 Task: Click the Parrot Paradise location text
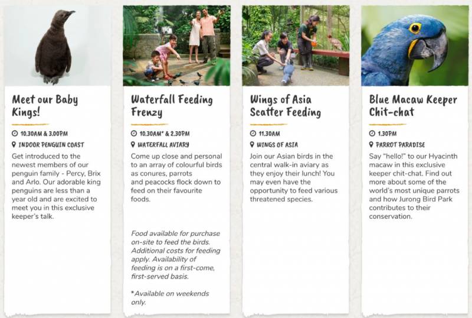coord(401,145)
